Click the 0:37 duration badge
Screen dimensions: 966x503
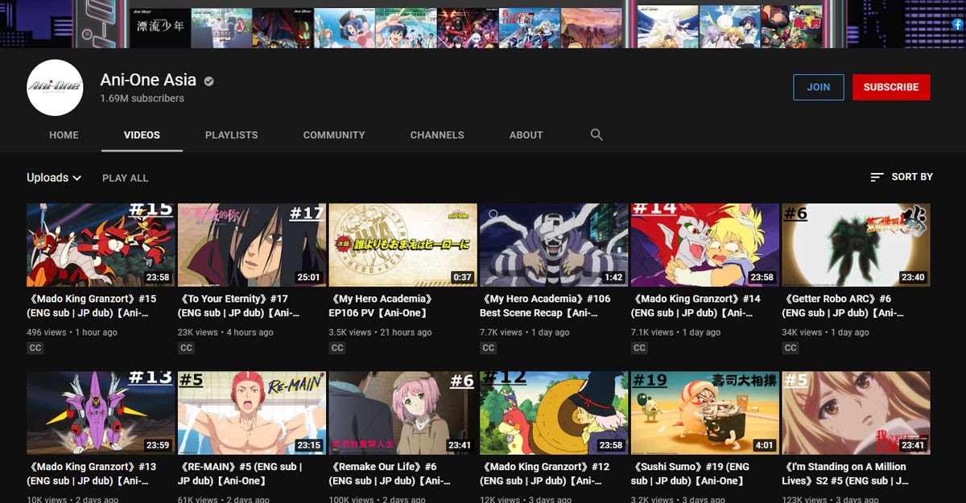[x=463, y=278]
